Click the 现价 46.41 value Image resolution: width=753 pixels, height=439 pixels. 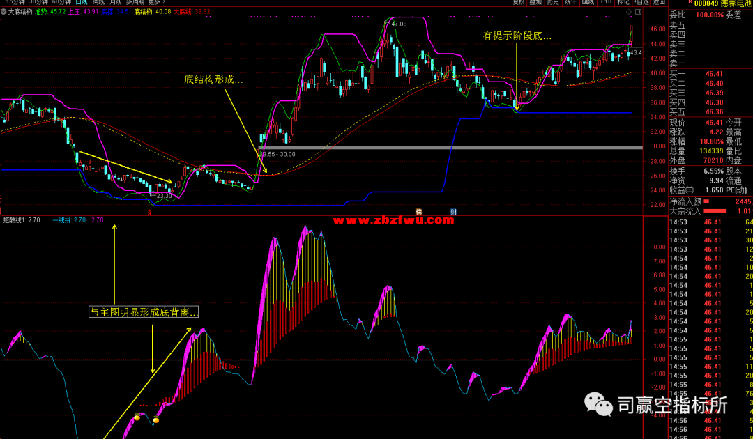tap(714, 123)
